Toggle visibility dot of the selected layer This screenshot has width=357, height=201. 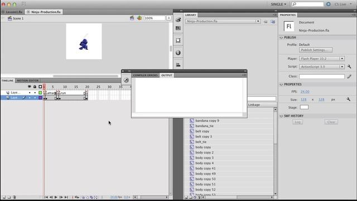30,98
